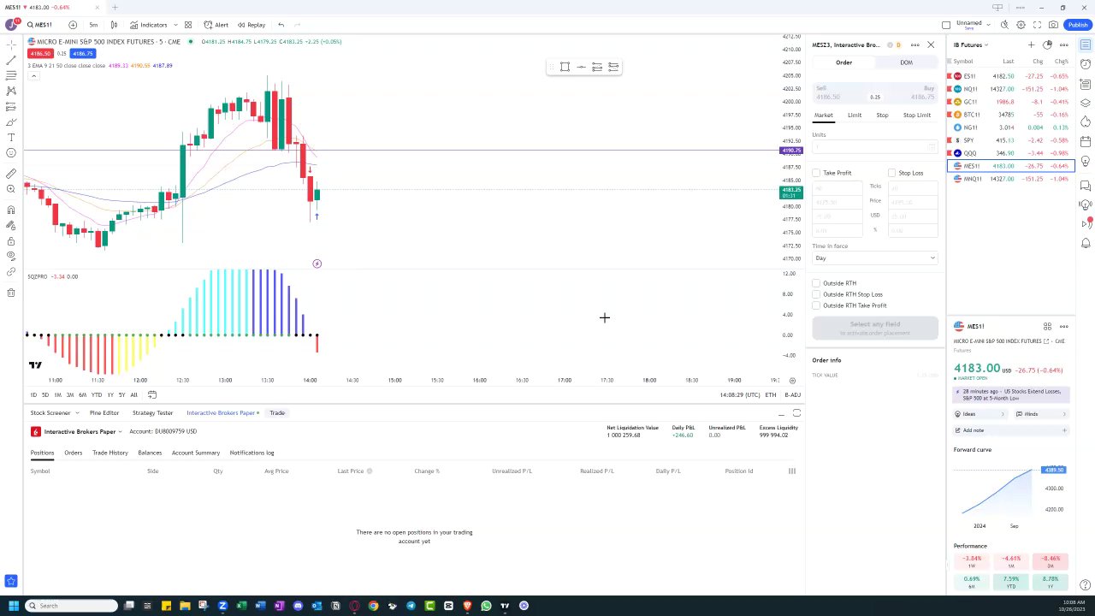Open the Pine Editor tab
The image size is (1095, 616).
pyautogui.click(x=104, y=413)
